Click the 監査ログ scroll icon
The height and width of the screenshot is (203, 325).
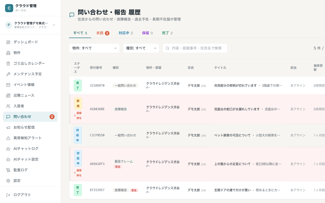click(x=8, y=170)
